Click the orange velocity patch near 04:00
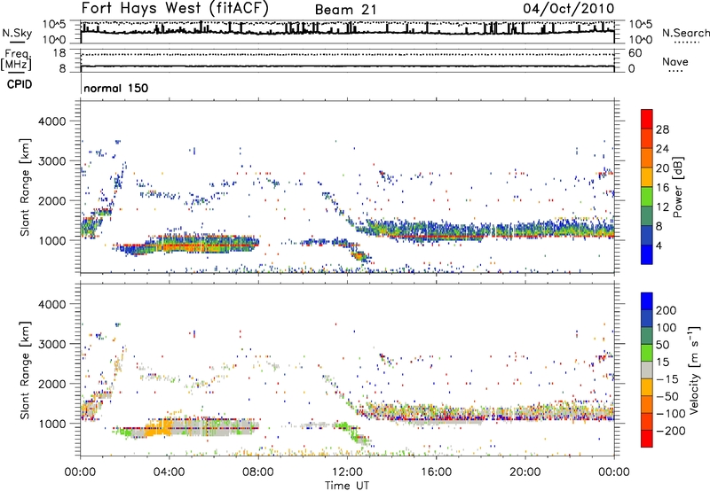 coord(159,427)
